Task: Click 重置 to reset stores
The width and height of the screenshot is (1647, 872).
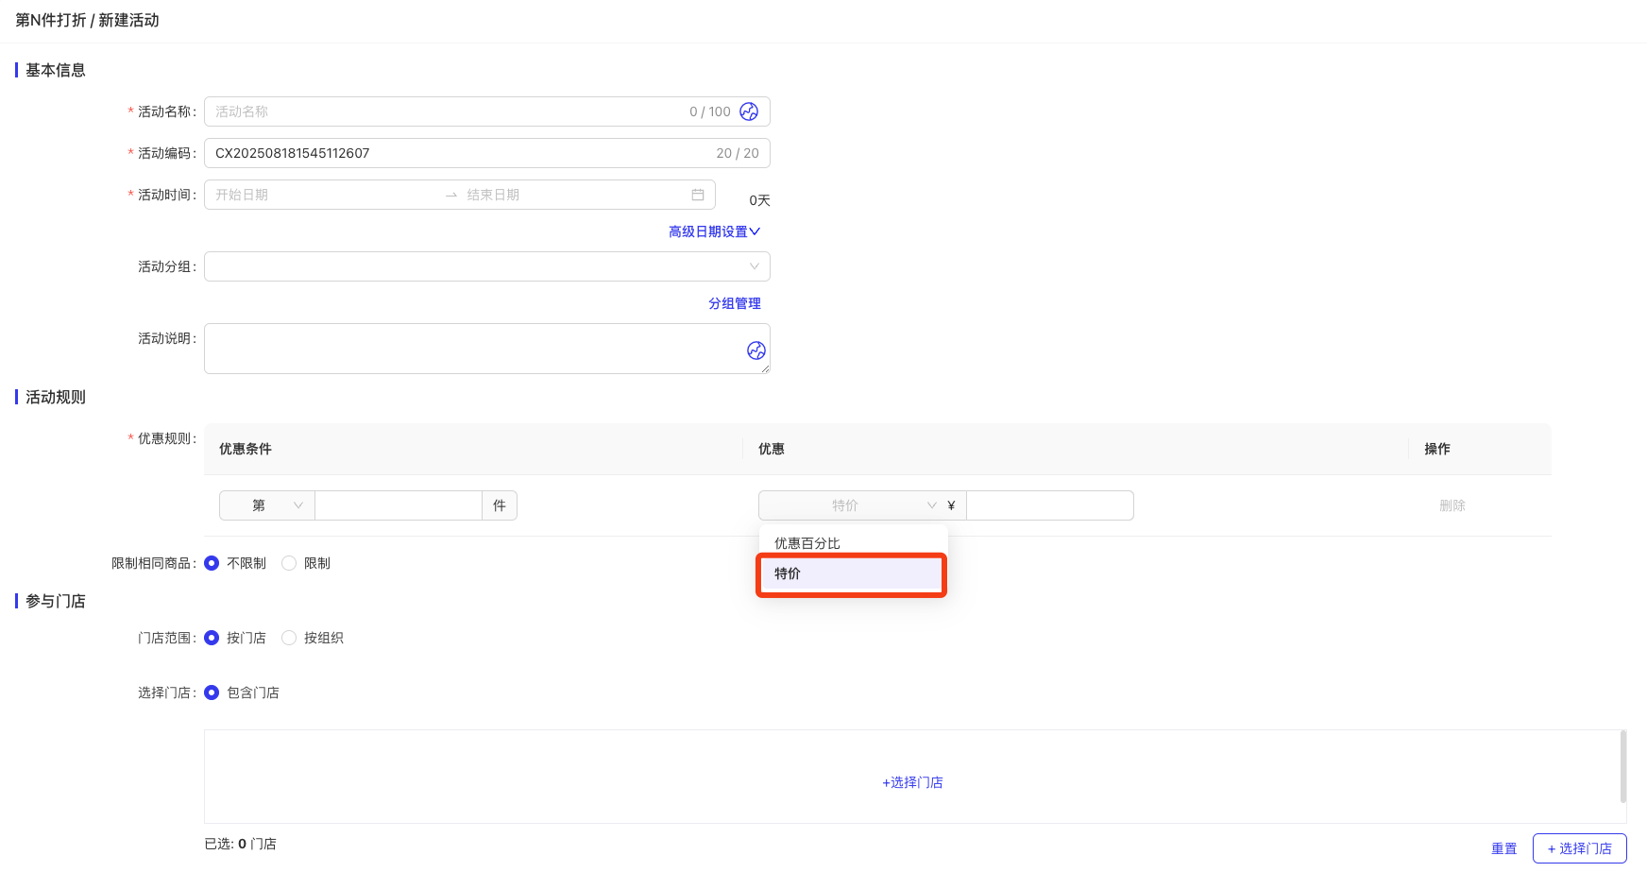Action: 1503,848
